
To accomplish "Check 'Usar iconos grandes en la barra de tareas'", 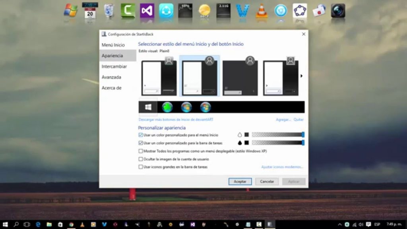I will tap(141, 167).
